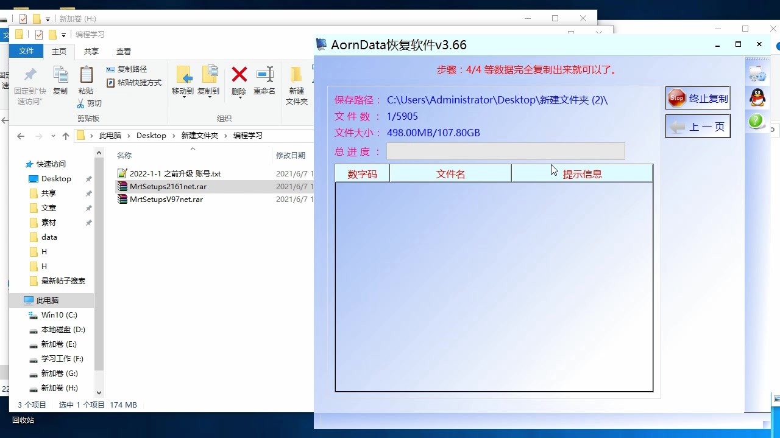The image size is (780, 438).
Task: Open quick access dropdown in 新加卷 (H:) window
Action: point(48,19)
